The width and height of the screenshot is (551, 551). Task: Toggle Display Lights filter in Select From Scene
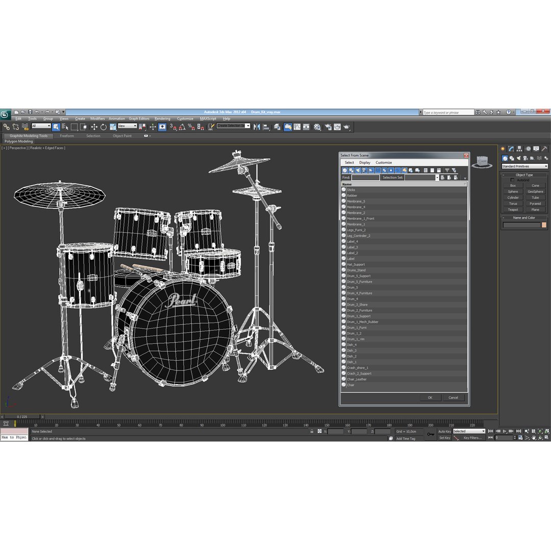point(358,170)
